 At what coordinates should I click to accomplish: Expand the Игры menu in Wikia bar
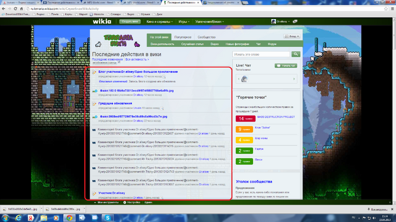coord(184,22)
